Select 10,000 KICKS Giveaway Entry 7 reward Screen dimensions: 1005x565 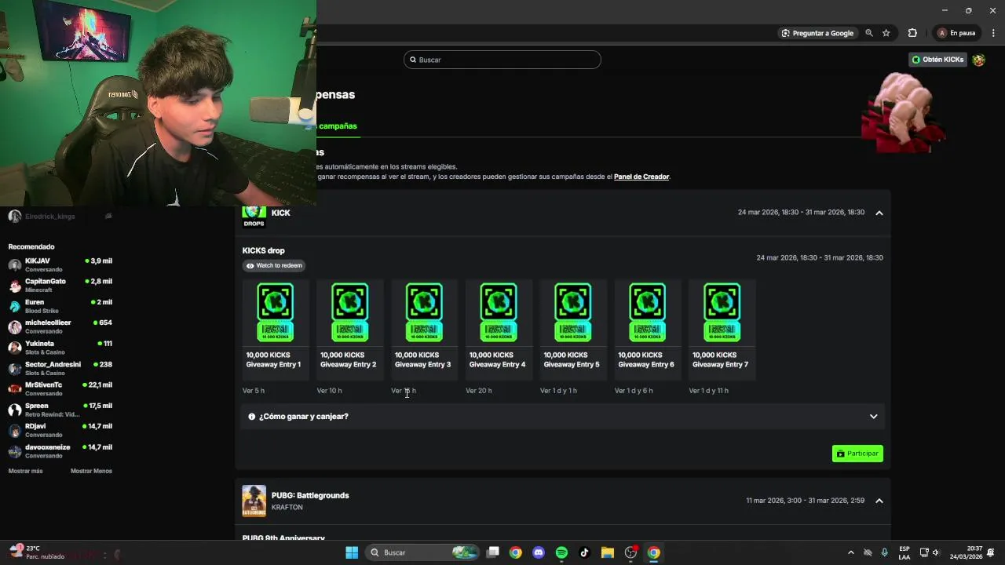(722, 330)
